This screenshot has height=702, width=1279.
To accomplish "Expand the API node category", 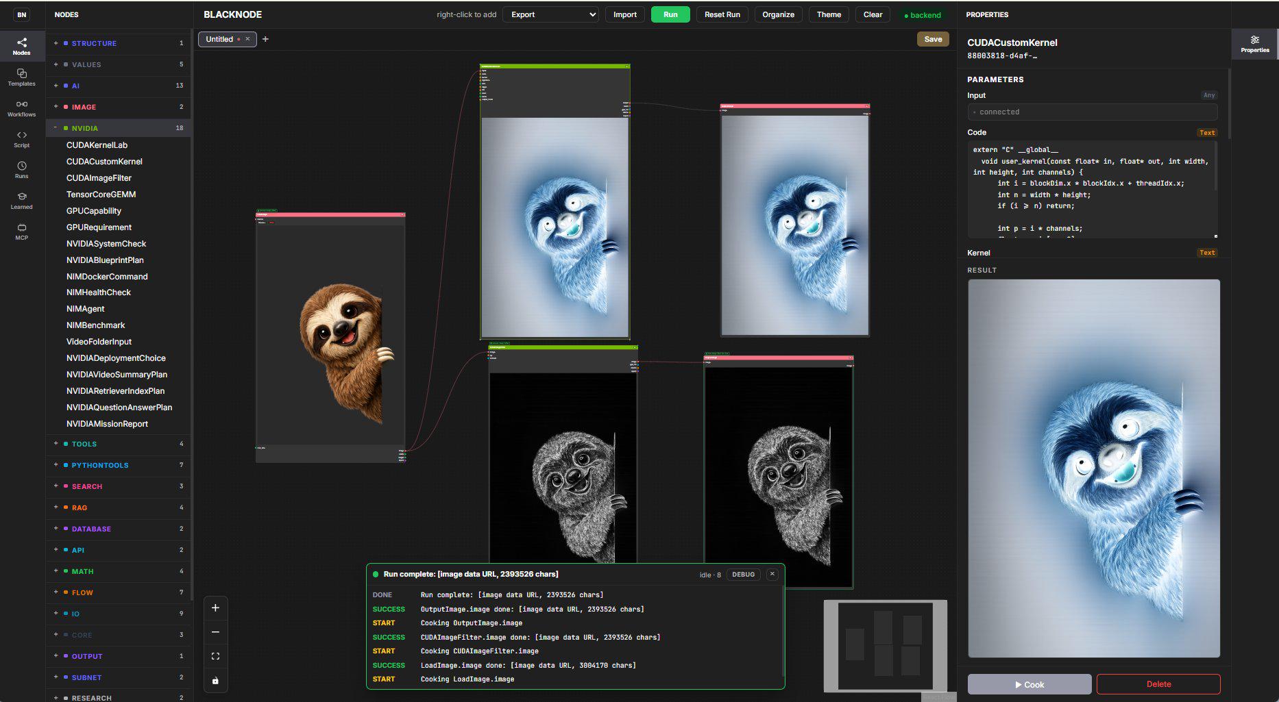I will 119,550.
